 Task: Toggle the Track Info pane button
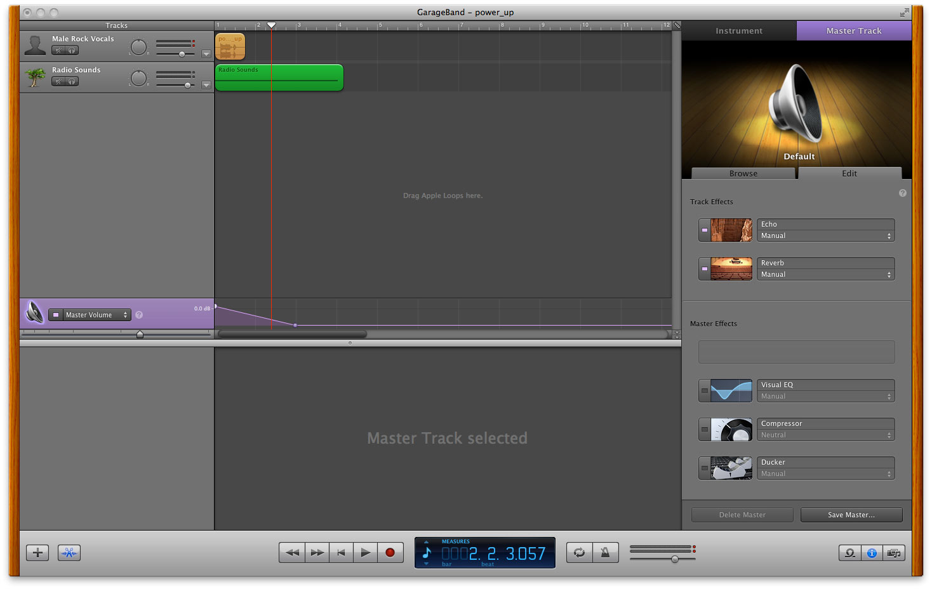point(872,553)
